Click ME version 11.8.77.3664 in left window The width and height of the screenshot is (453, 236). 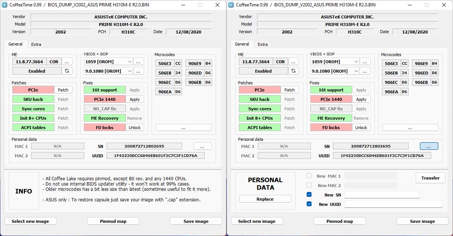[29, 61]
